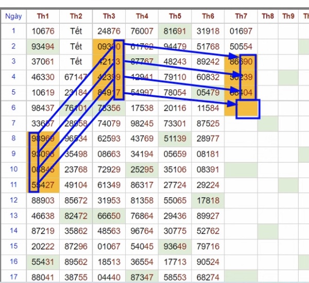The height and width of the screenshot is (283, 309).
Task: Click the day 14 row label
Action: tap(13, 231)
